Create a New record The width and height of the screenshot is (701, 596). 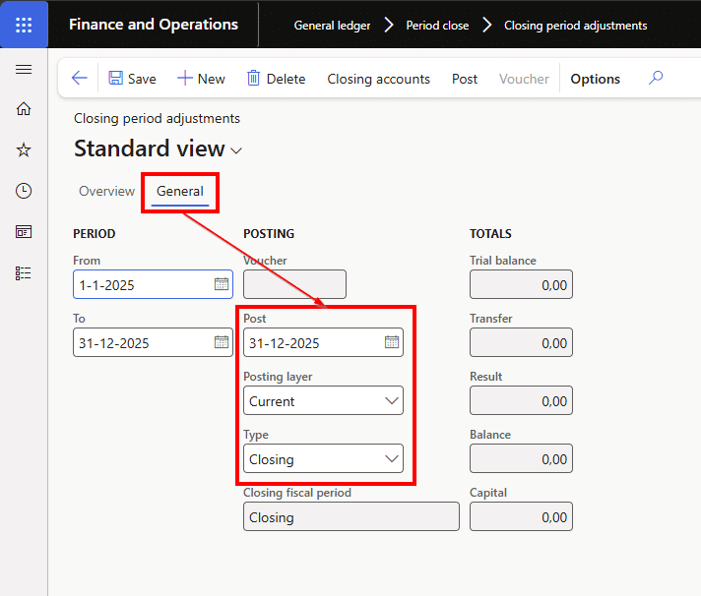coord(201,79)
